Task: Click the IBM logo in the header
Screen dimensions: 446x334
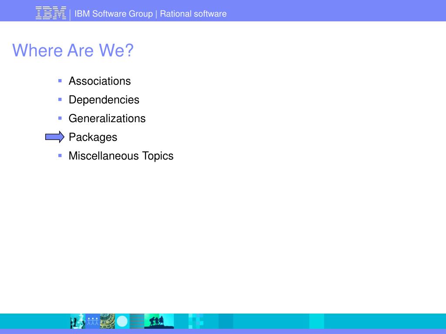Action: 51,13
